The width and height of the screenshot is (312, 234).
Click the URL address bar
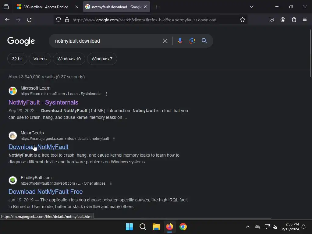click(151, 20)
